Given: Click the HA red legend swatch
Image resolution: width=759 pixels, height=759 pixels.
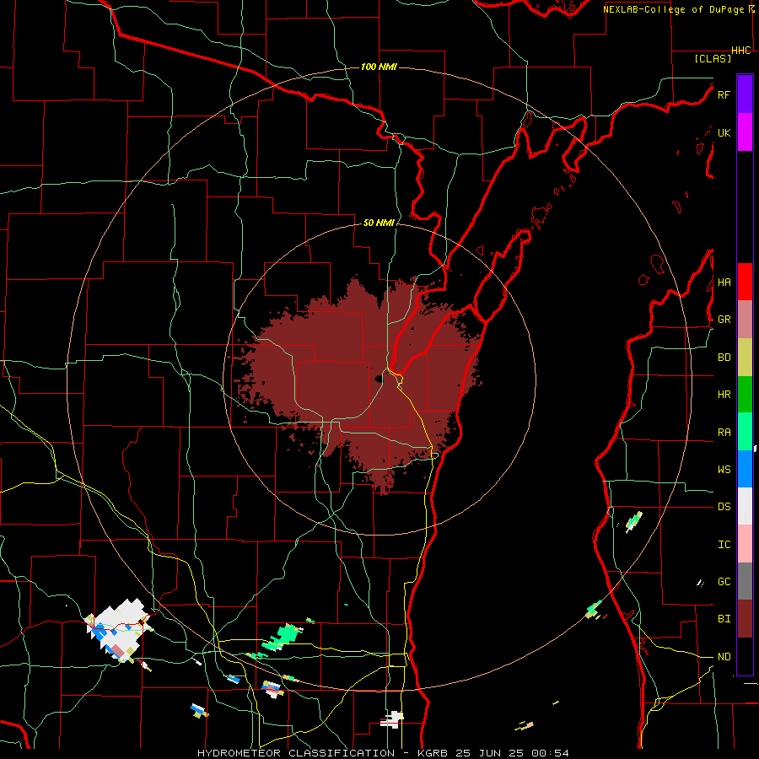Looking at the screenshot, I should pos(745,282).
